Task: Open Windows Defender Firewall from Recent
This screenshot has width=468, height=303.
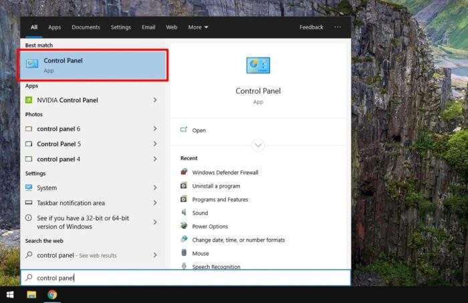Action: point(225,172)
